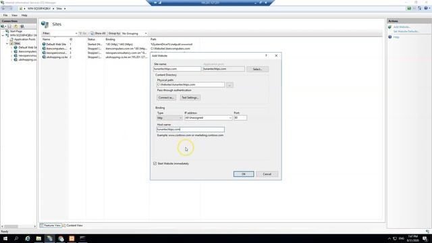Click Cancel in Add Website dialog
This screenshot has width=432, height=243.
[x=267, y=174]
